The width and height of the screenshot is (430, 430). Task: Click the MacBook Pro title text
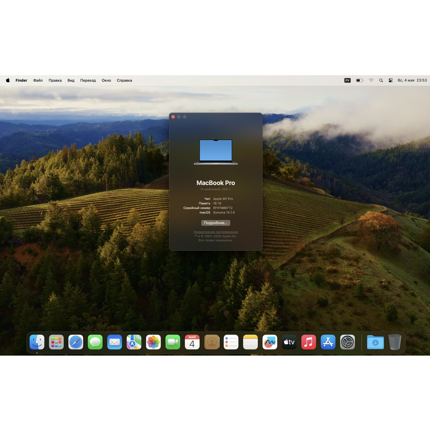(215, 183)
